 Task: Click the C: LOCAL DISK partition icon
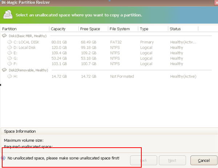10,42
